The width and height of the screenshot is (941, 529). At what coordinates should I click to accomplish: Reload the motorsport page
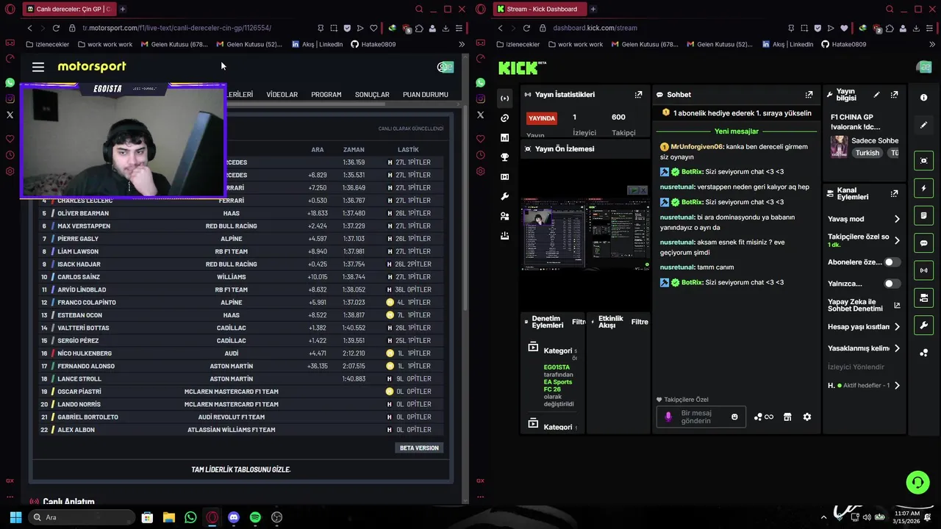coord(56,28)
